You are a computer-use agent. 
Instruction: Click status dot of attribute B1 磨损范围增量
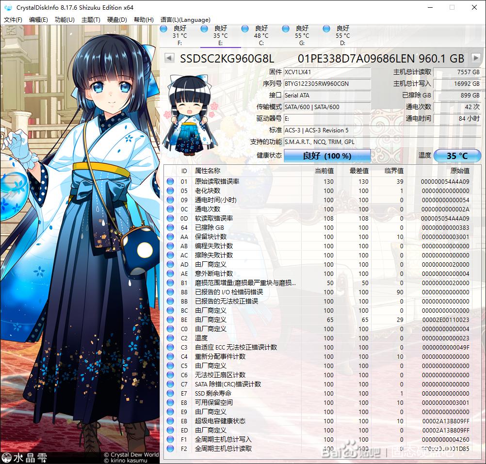(x=170, y=283)
